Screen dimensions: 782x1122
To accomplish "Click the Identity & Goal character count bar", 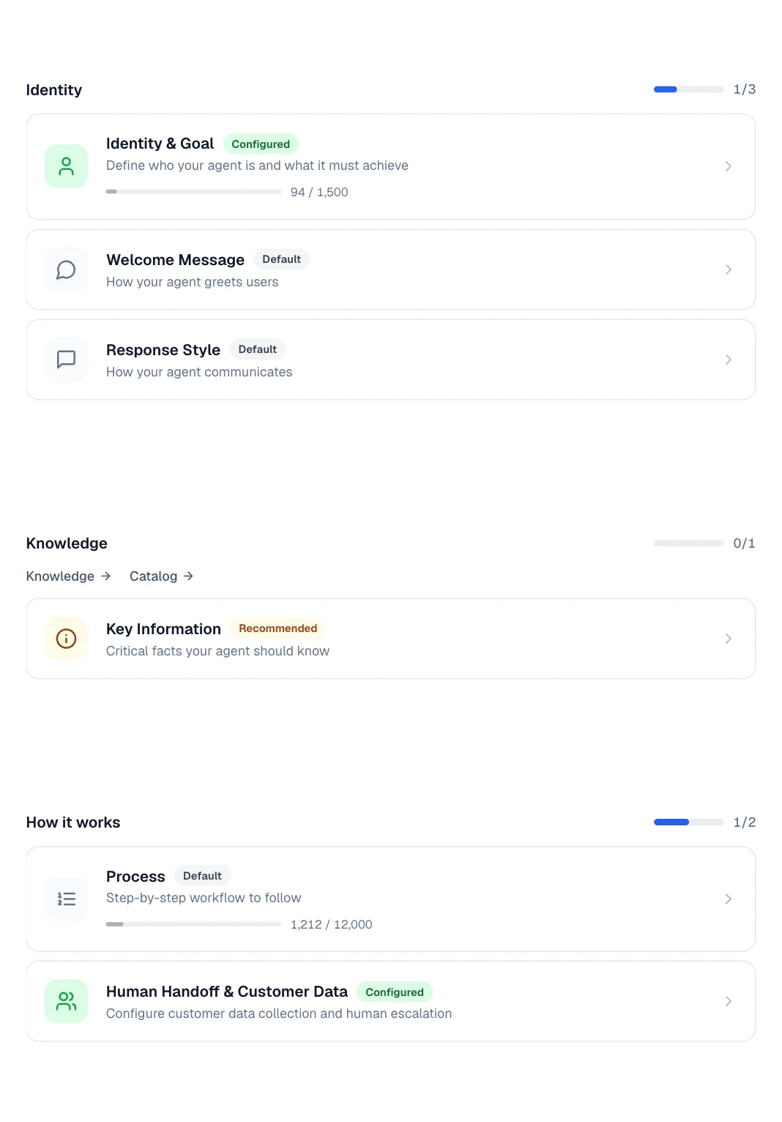I will 193,192.
